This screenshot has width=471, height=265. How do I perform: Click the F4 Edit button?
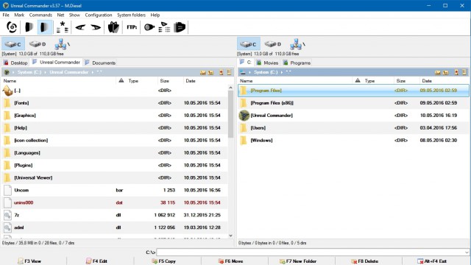click(96, 261)
